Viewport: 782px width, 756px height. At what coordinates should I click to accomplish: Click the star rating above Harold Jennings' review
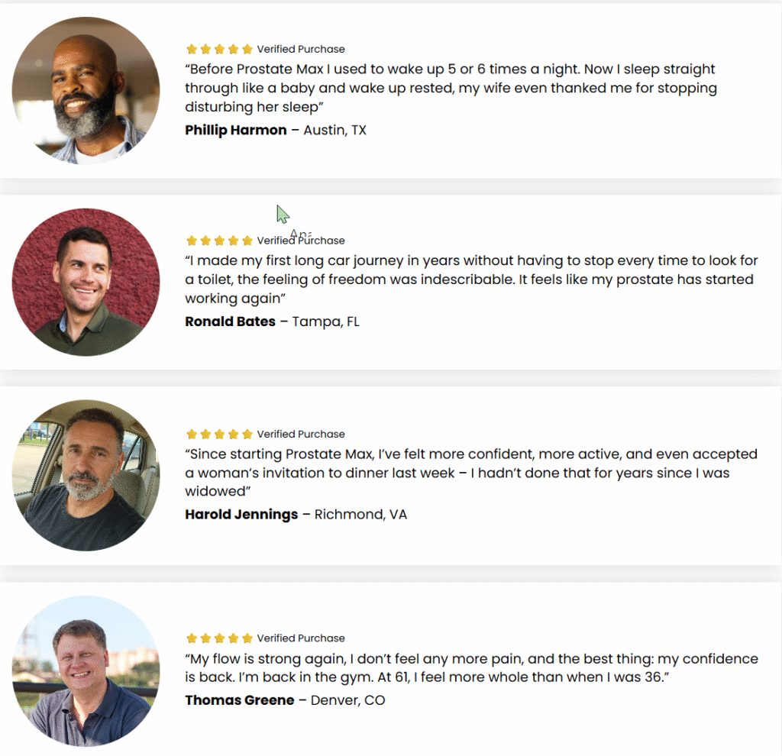tap(219, 435)
